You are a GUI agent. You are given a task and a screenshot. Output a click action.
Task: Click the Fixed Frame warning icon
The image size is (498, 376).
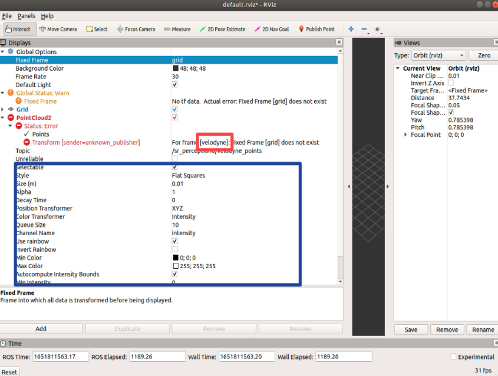[19, 101]
